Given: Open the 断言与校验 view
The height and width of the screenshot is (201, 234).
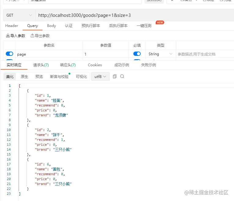Looking at the screenshot, I should 59,77.
